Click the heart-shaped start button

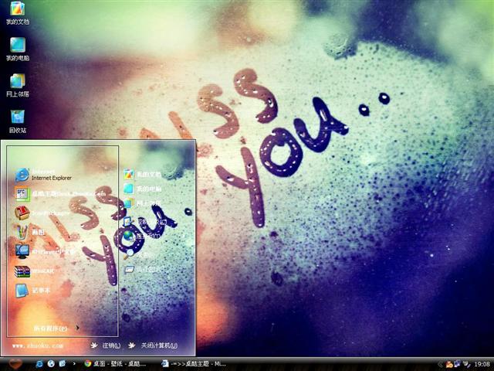point(15,364)
